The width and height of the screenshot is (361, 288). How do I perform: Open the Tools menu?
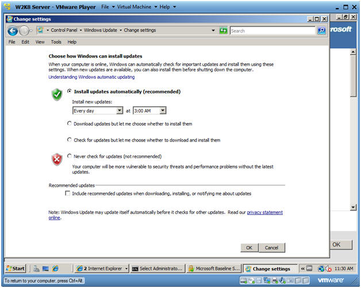point(56,42)
